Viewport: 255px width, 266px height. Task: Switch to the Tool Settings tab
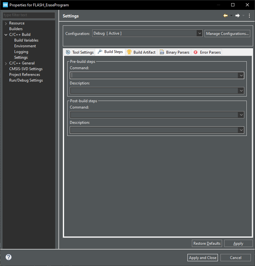[x=80, y=52]
